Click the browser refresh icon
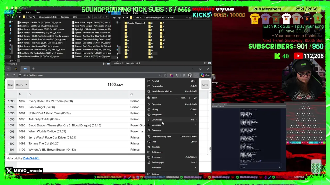Image resolution: width=330 pixels, height=185 pixels. (x=14, y=75)
